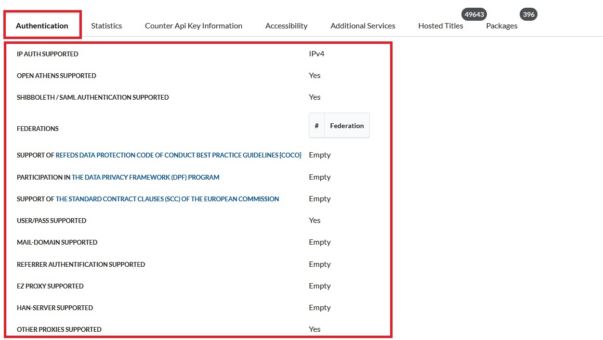Open the Additional Services tab
The image size is (603, 340).
click(363, 26)
